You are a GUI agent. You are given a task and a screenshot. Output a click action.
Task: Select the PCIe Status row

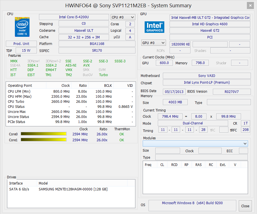pos(71,122)
